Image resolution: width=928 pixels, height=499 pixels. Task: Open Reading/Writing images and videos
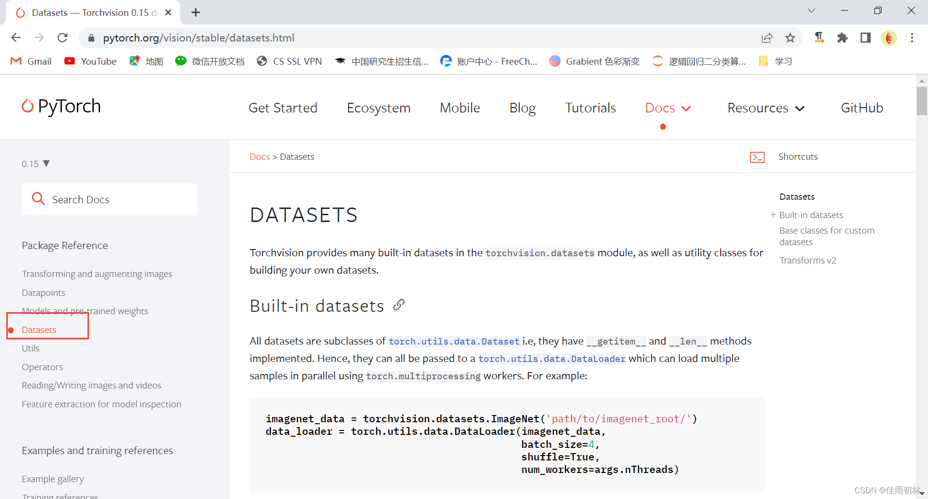pos(91,385)
